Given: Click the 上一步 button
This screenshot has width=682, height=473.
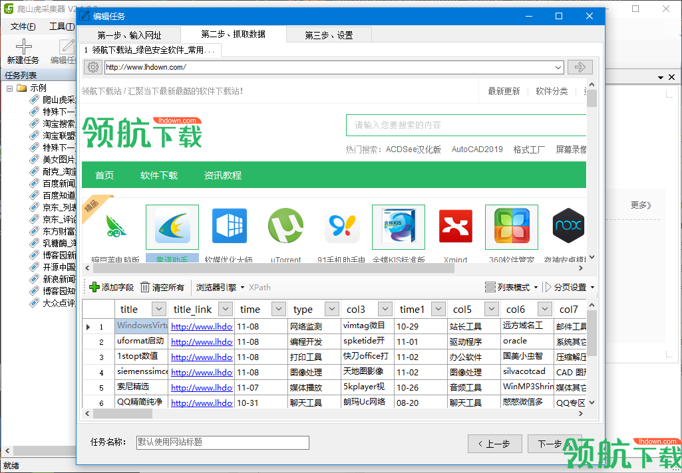Looking at the screenshot, I should (494, 444).
